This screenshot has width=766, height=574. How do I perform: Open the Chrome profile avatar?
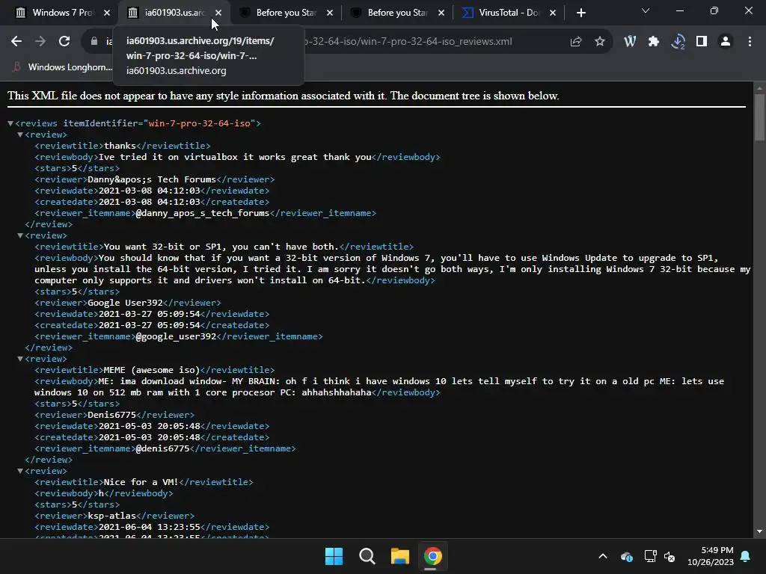(x=726, y=42)
